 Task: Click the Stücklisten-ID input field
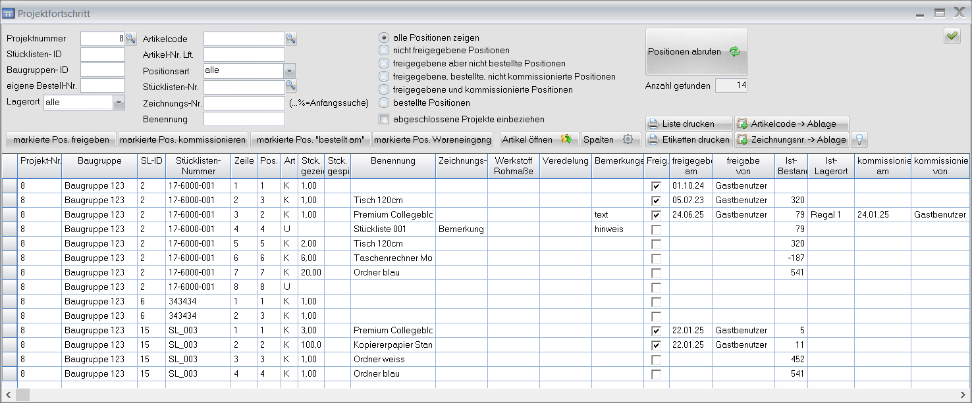(103, 55)
